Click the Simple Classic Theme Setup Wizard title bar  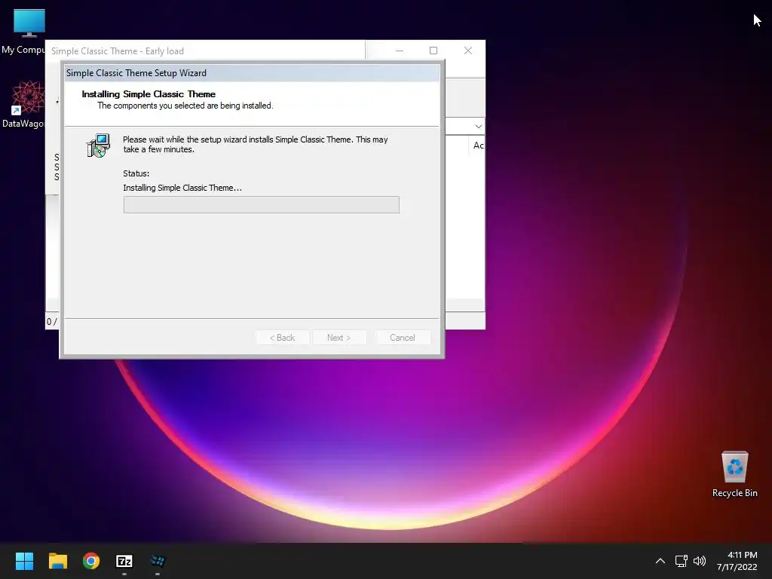click(x=252, y=73)
